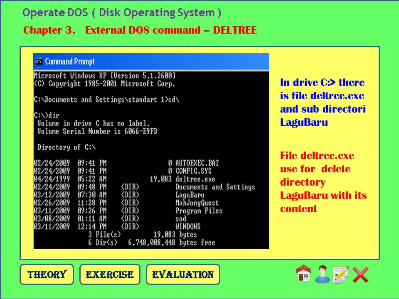Open the EVALUATION section

[184, 274]
